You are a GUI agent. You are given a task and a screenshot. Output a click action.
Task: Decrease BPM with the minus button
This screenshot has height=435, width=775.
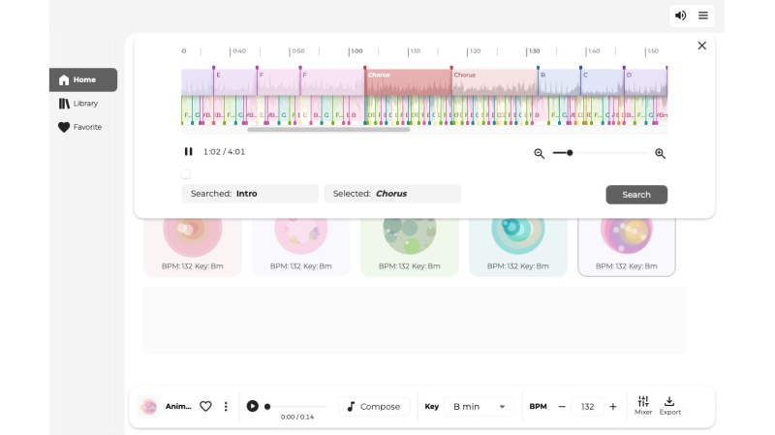coord(562,407)
